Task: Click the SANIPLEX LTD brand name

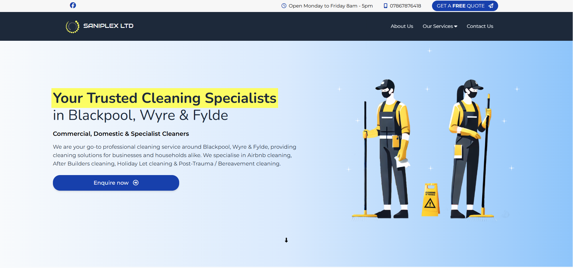Action: point(108,26)
